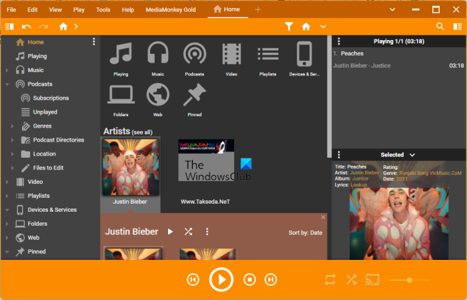
Task: Click the Pinned pushpin tile
Action: coord(195,97)
